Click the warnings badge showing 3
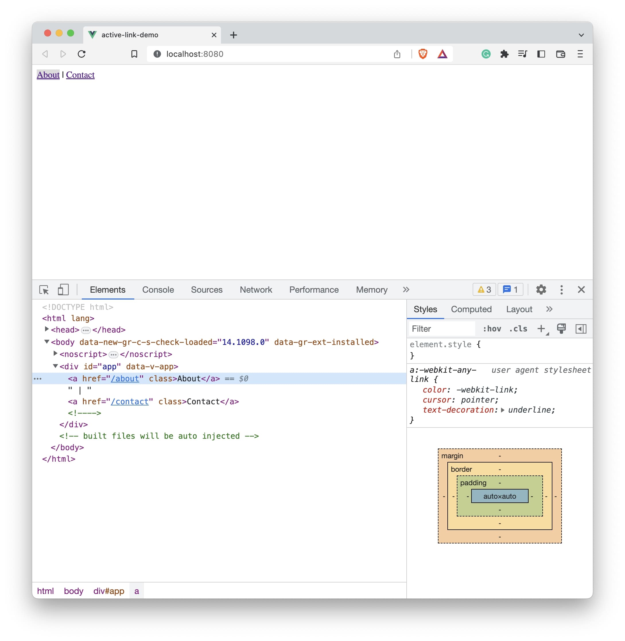Screen dimensions: 625x641 (484, 290)
